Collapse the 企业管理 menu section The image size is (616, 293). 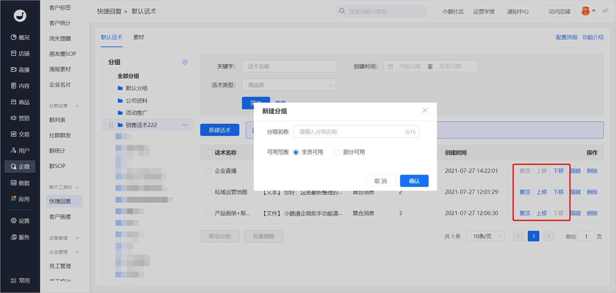tap(77, 252)
